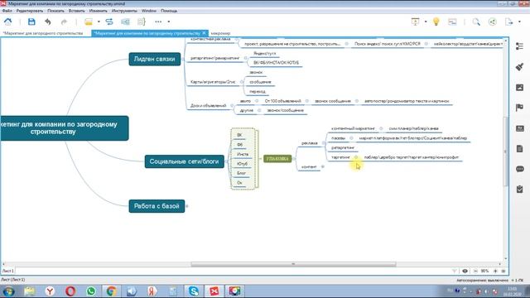Open the Файл menu
This screenshot has width=530, height=298.
[7, 11]
